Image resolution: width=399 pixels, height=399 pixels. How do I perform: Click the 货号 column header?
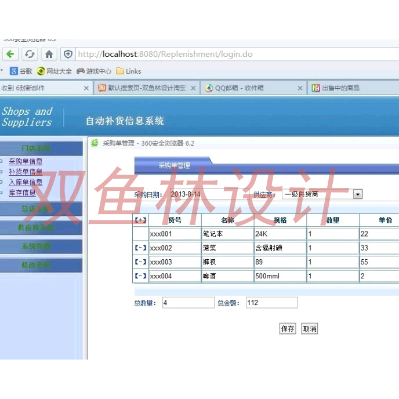pos(175,220)
